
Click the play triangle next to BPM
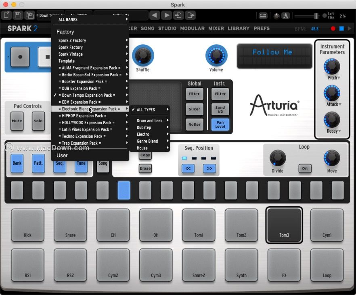tap(350, 29)
